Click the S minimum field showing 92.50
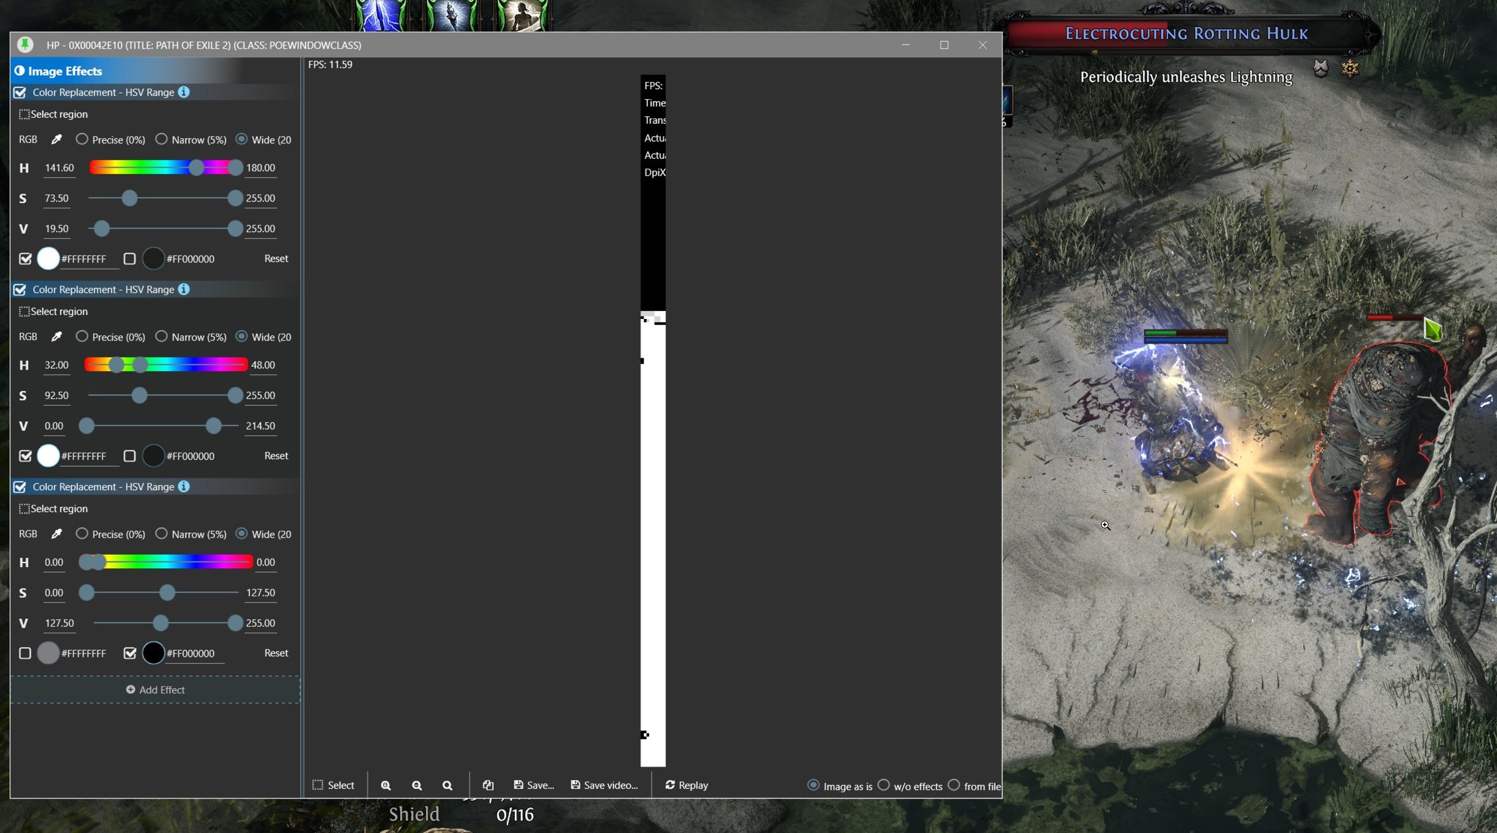1497x833 pixels. point(57,396)
